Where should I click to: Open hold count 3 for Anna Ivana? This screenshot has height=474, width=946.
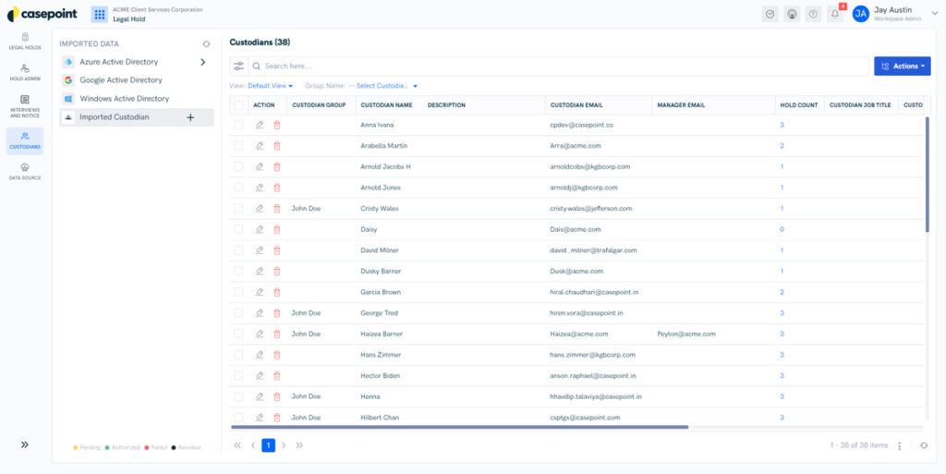pyautogui.click(x=782, y=125)
